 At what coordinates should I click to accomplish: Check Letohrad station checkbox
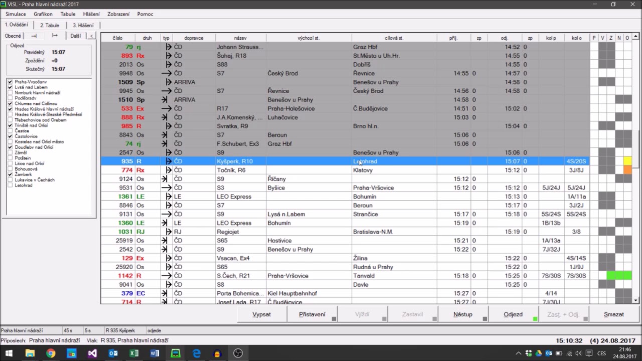[x=10, y=186]
